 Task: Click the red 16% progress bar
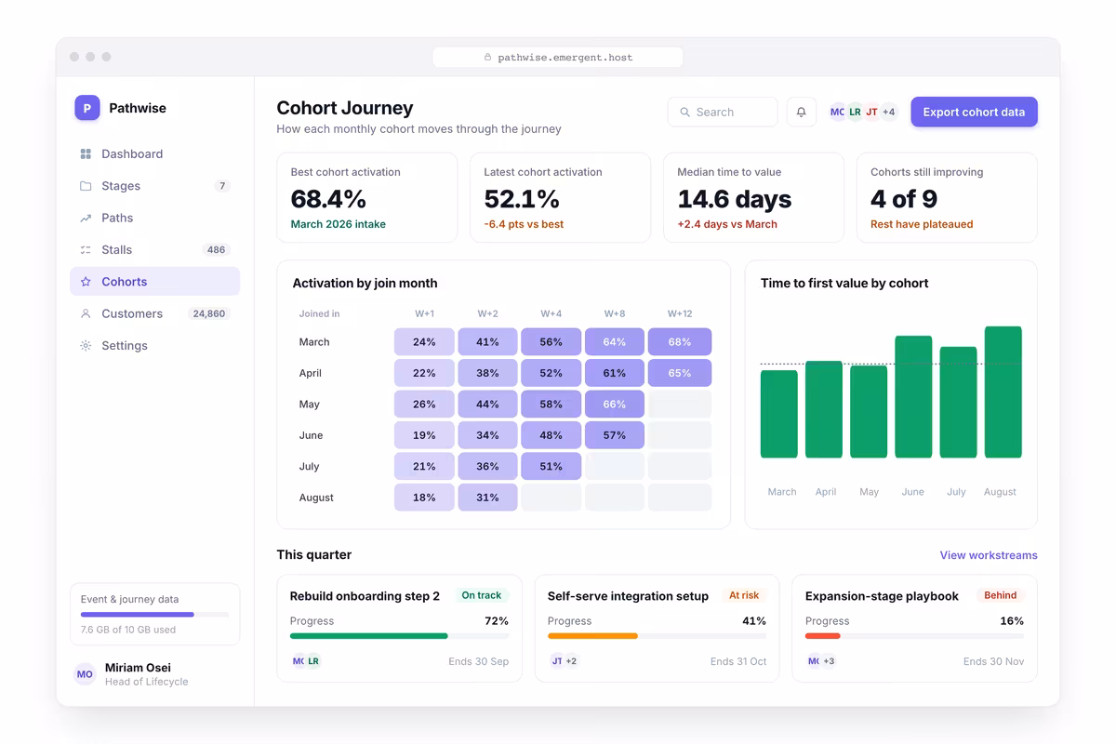tap(823, 636)
